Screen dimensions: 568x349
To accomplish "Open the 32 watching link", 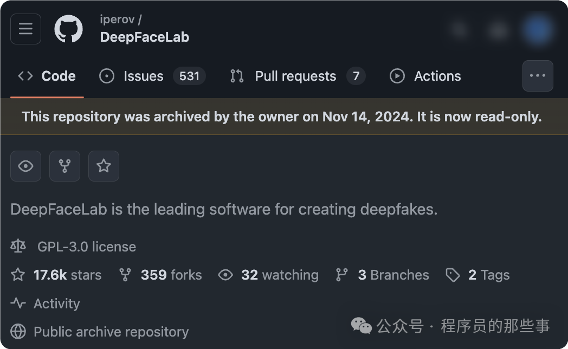I will 268,275.
